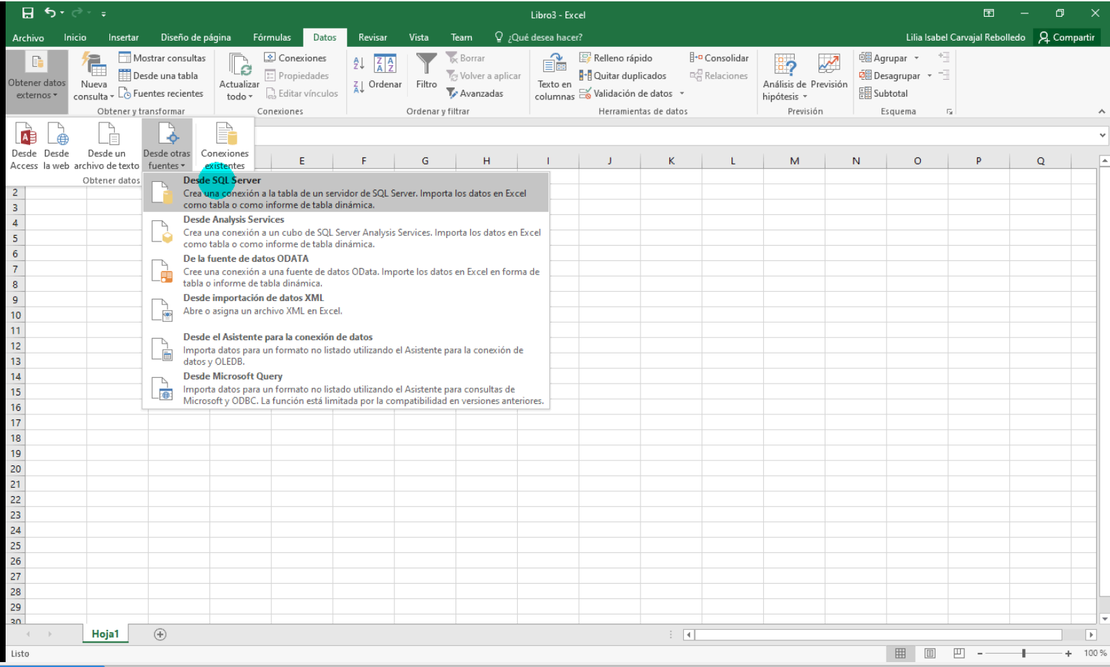Switch to the Insertar tab
Screen dimensions: 1110x667
(x=123, y=38)
